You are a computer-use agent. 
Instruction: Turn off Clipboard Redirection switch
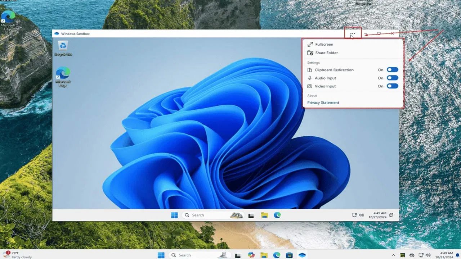[393, 70]
